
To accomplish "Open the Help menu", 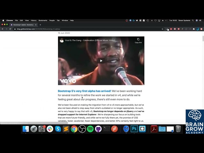I will [x=72, y=20].
